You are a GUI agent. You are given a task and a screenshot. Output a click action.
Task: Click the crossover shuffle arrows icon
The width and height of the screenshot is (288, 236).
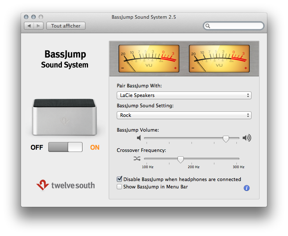[x=137, y=158]
